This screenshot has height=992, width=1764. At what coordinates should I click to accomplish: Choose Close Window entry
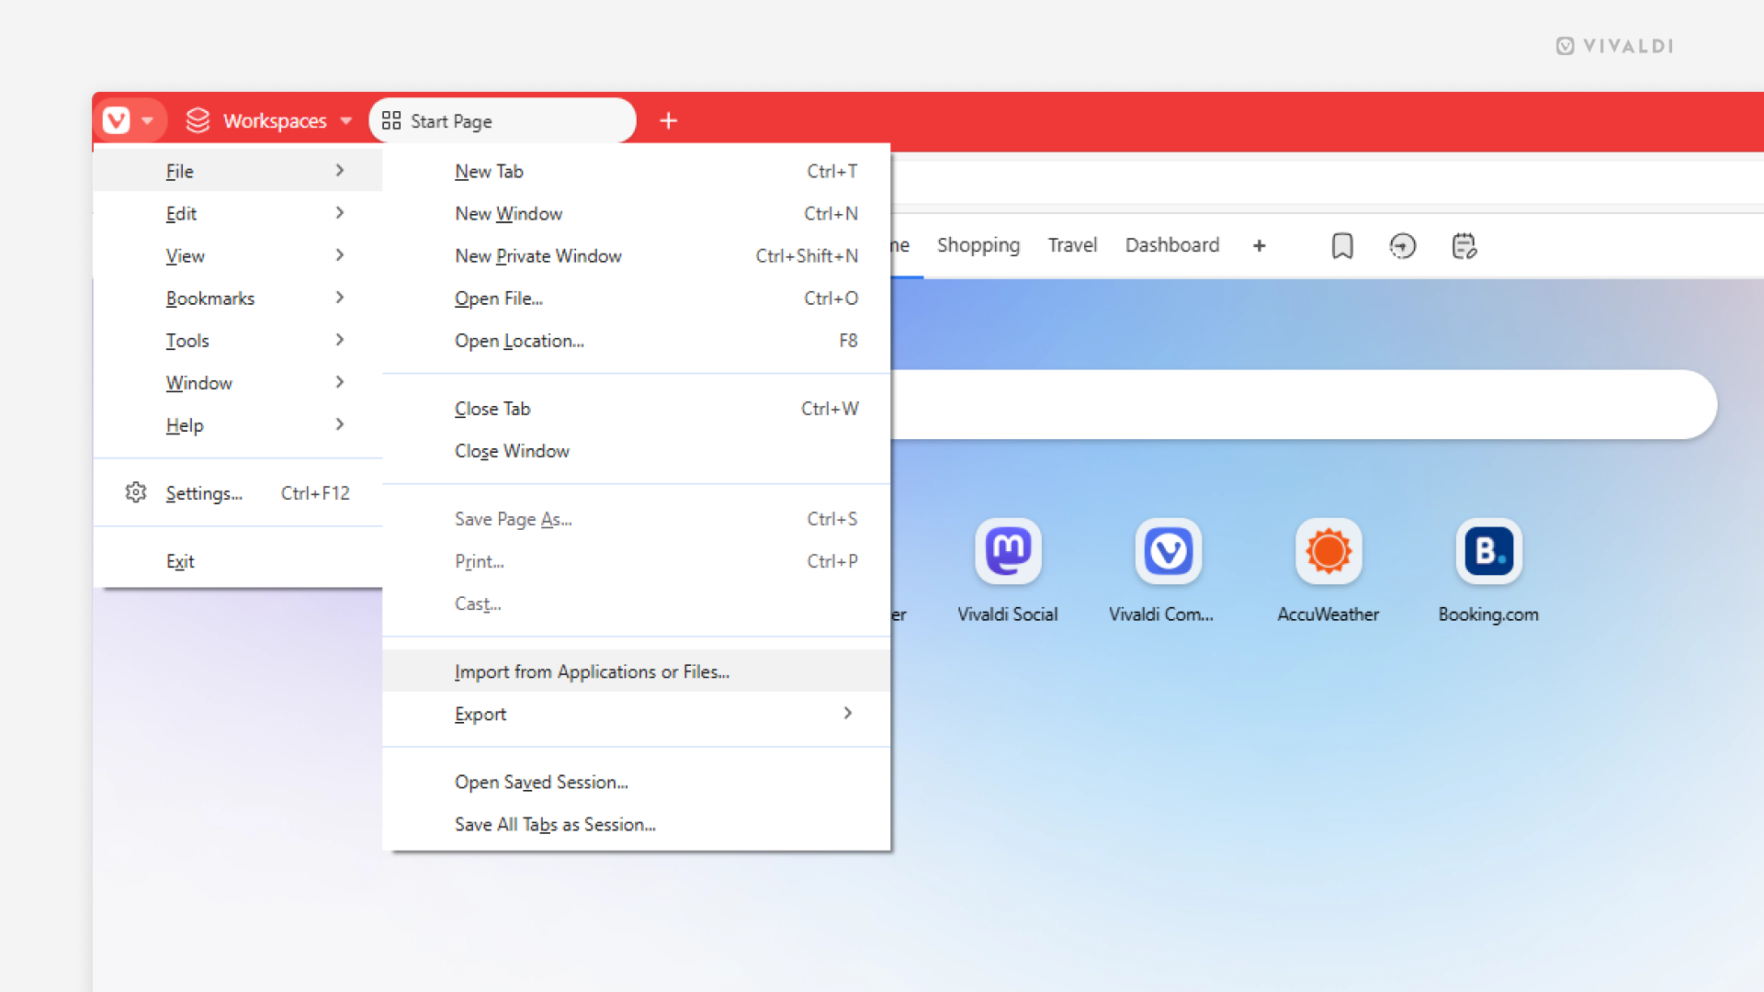(x=637, y=450)
